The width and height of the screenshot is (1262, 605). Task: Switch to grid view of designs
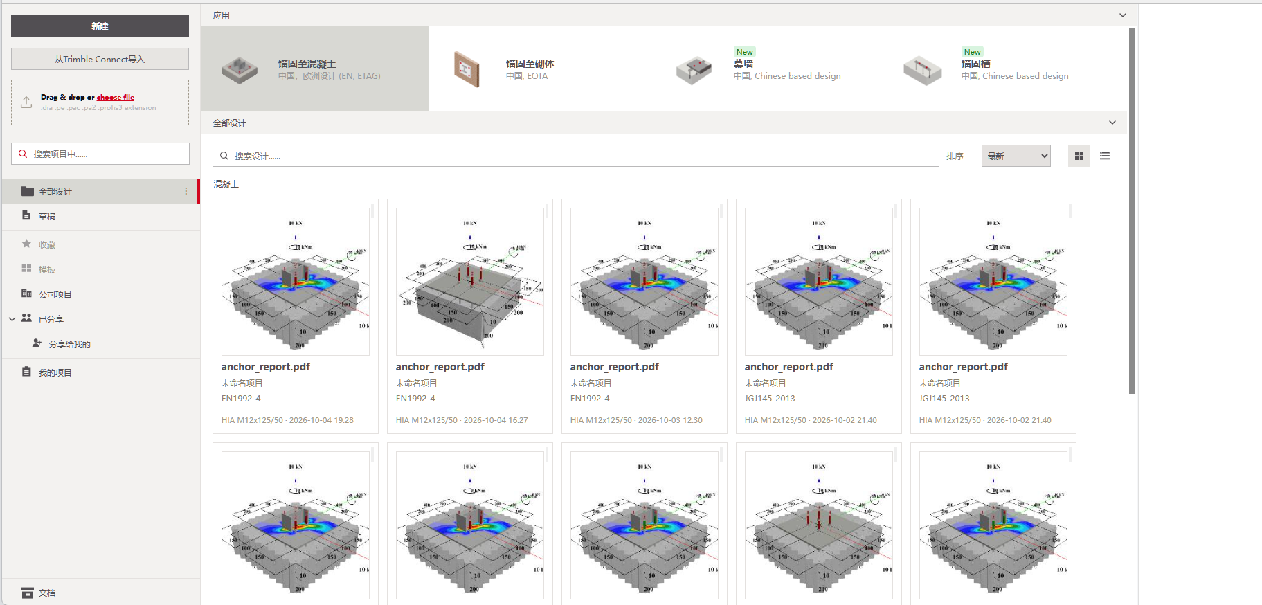pyautogui.click(x=1079, y=156)
